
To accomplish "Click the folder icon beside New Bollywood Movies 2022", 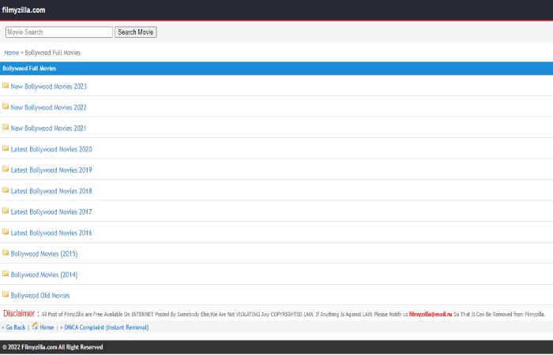I will pyautogui.click(x=6, y=106).
